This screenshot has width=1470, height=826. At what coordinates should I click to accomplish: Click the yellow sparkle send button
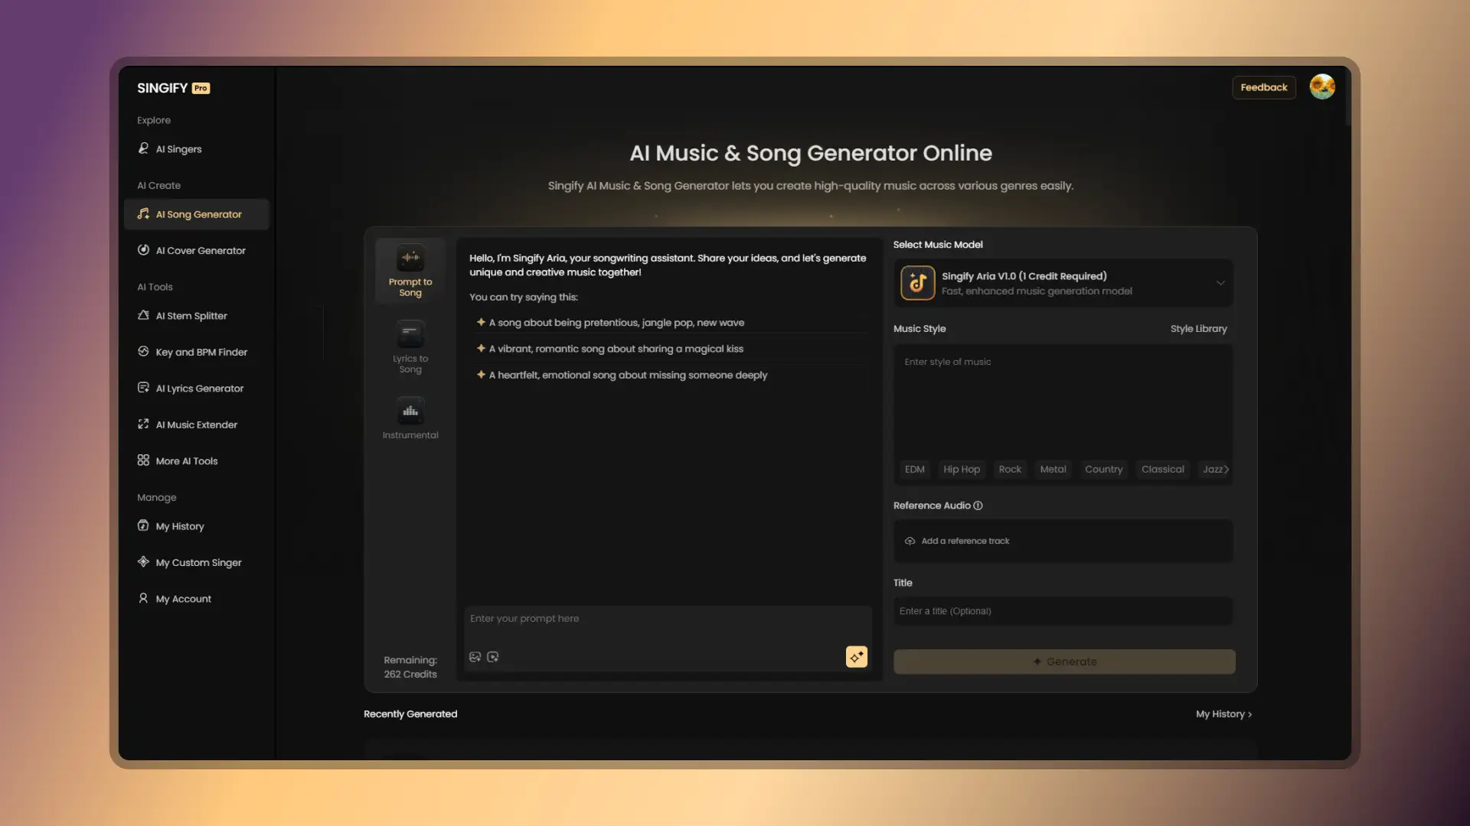coord(856,657)
